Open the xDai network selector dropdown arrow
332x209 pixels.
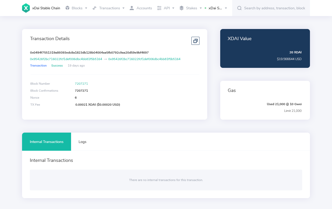pos(226,8)
